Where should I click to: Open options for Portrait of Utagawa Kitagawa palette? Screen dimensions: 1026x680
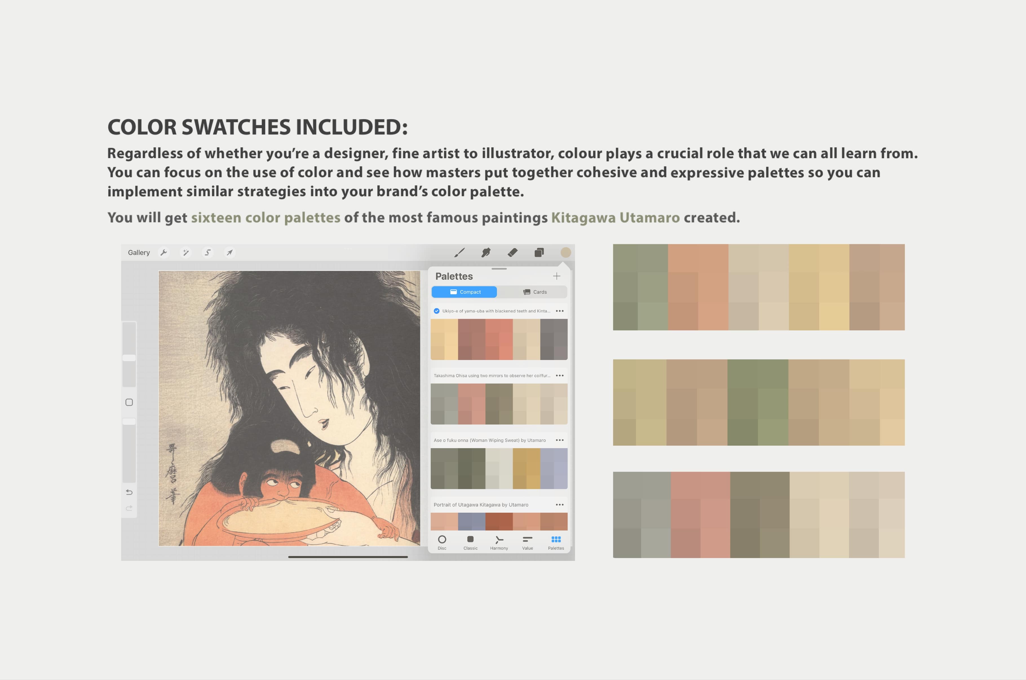point(560,504)
